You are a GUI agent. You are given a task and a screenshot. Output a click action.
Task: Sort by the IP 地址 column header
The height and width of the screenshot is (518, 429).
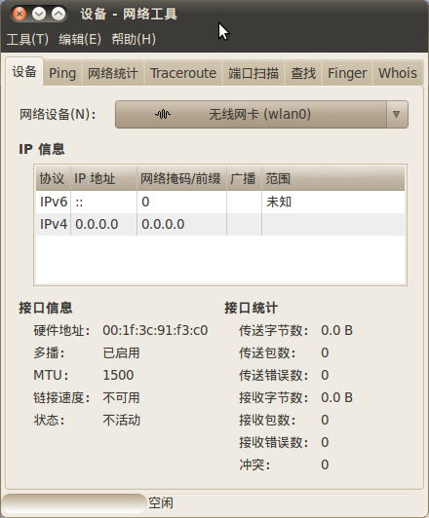tap(104, 178)
